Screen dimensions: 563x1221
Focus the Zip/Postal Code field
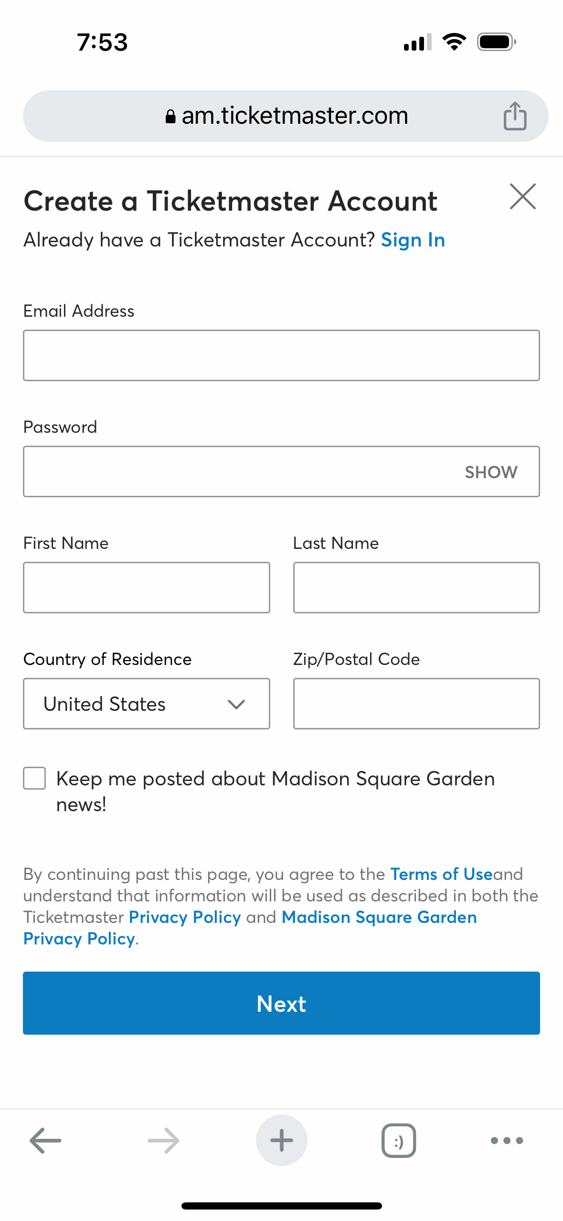416,704
